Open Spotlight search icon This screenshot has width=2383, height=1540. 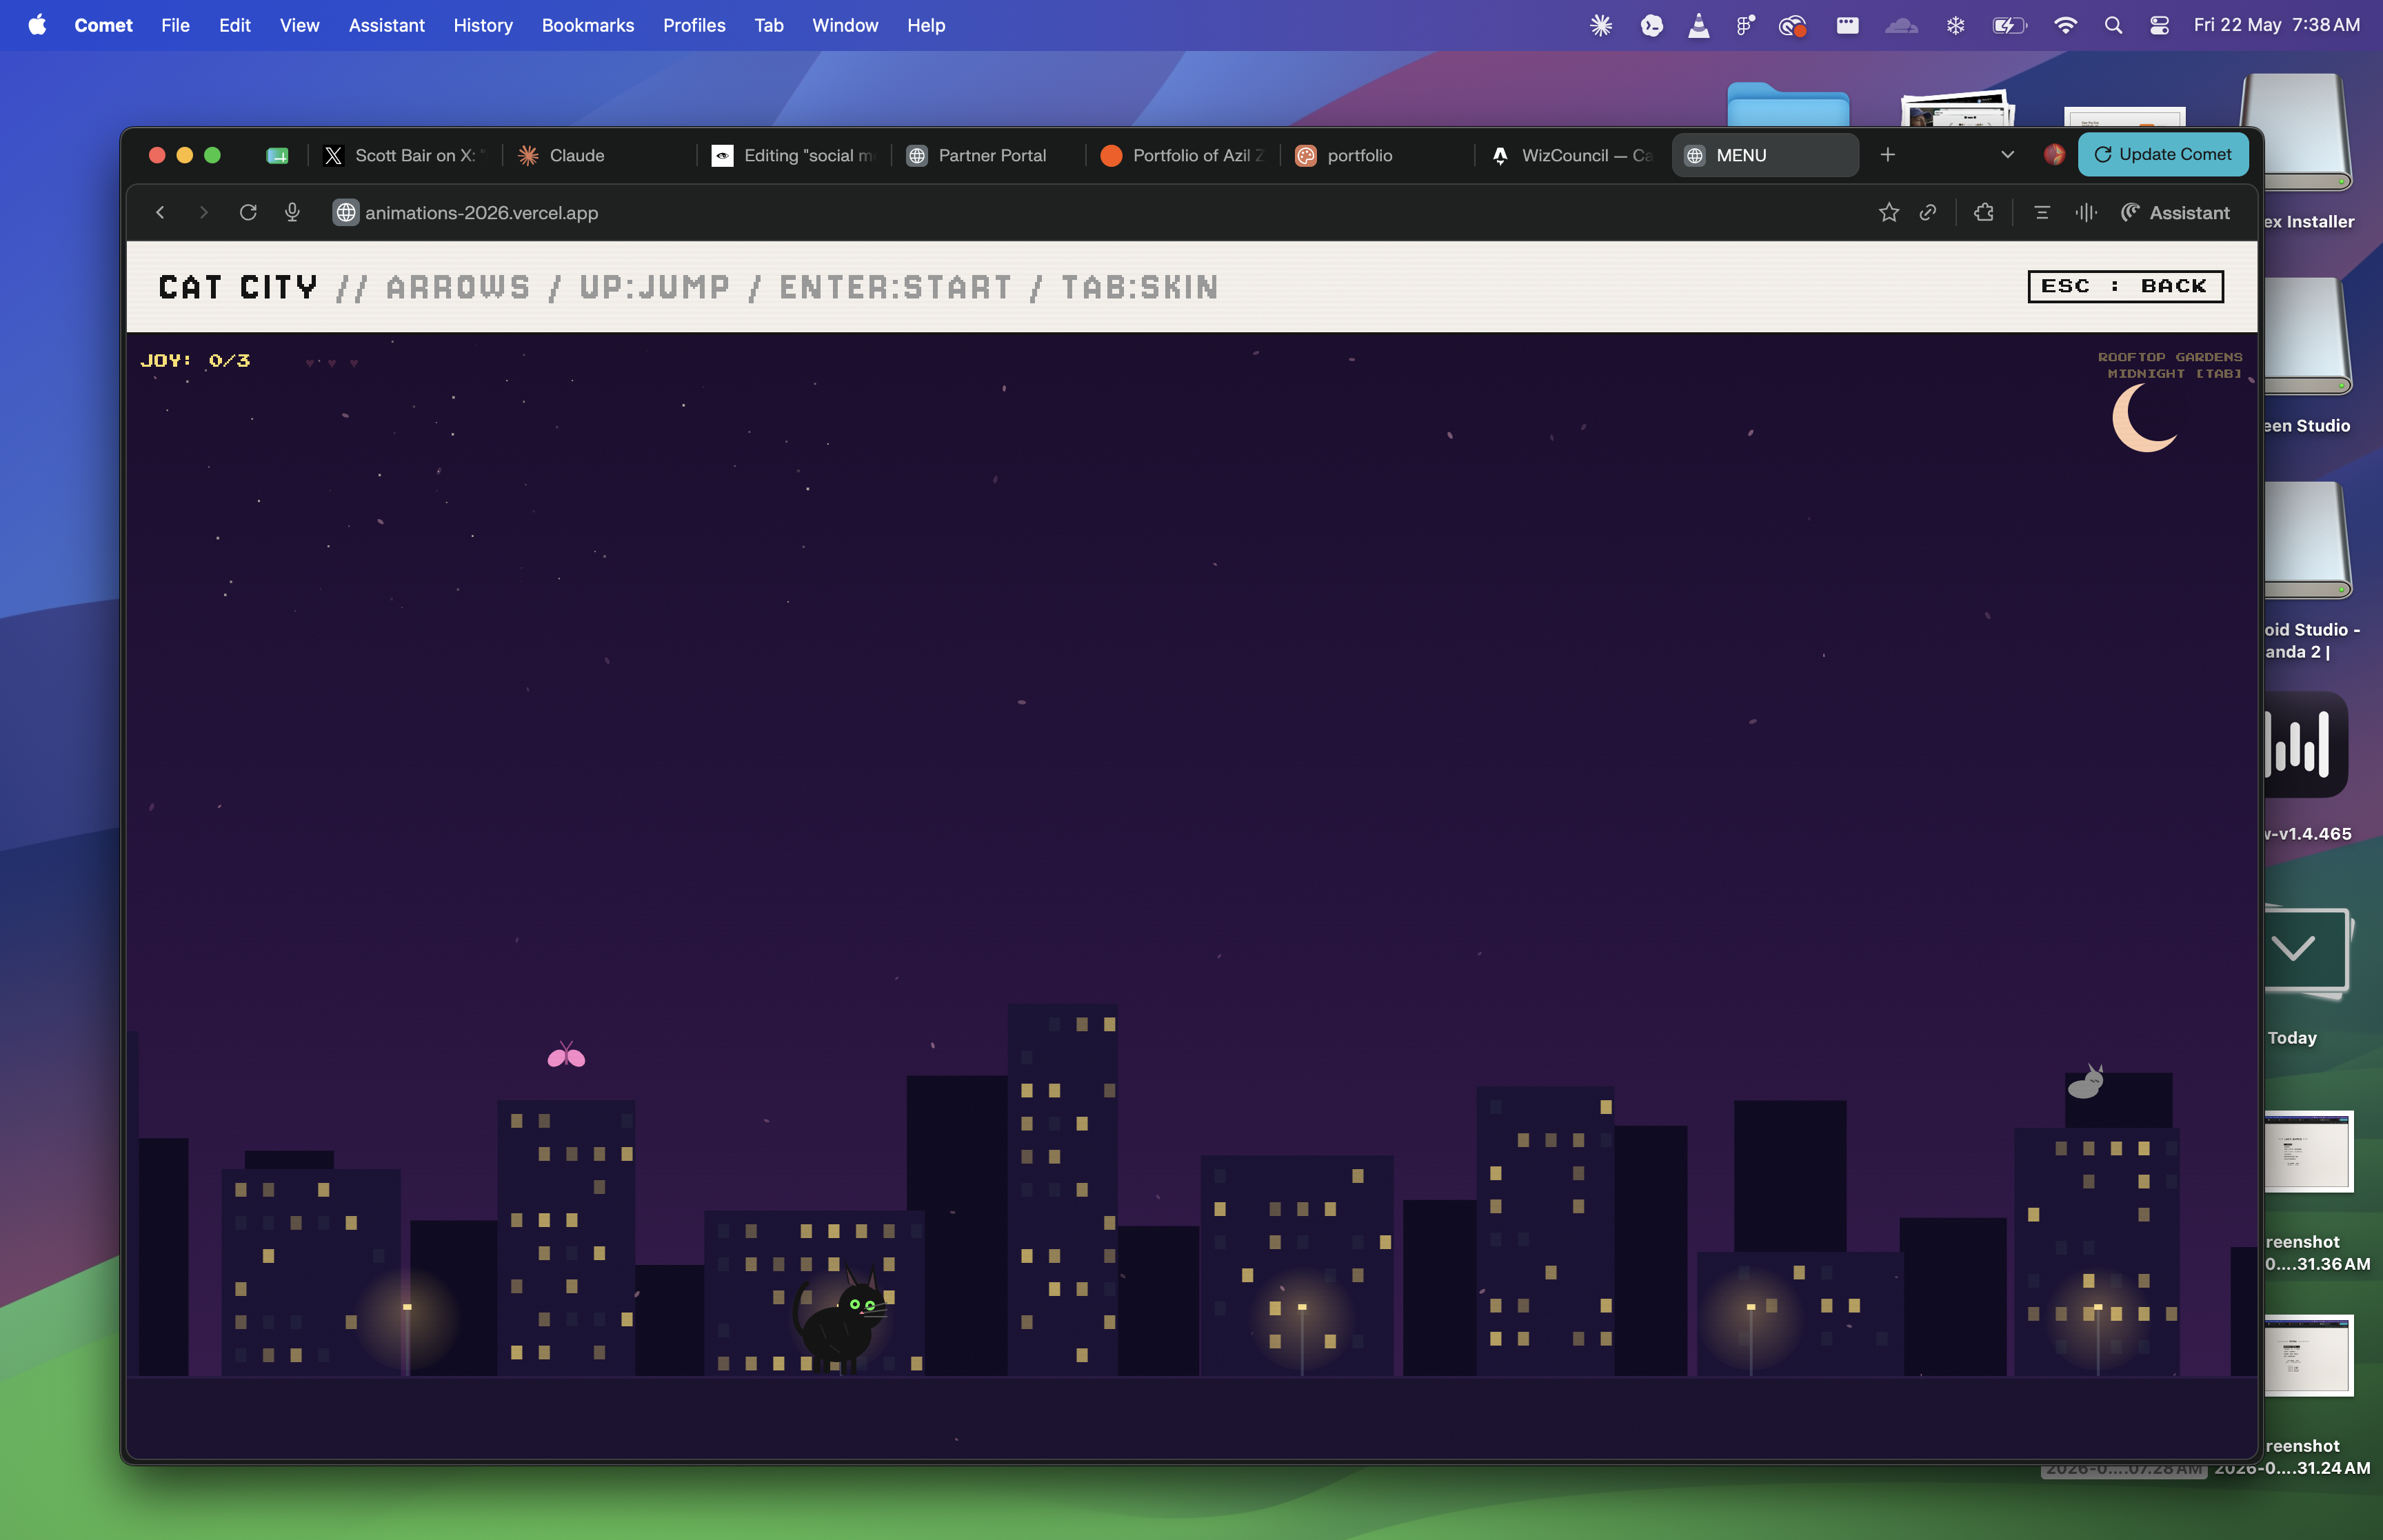tap(2113, 25)
